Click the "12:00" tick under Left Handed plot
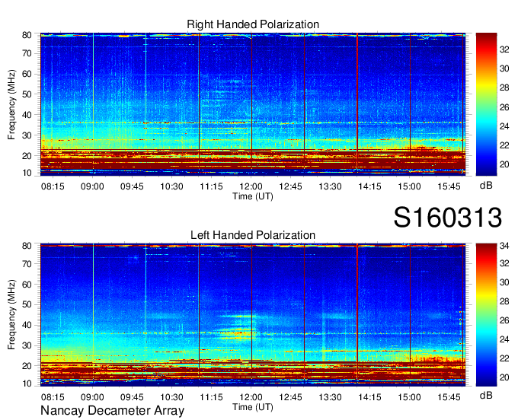 click(251, 397)
